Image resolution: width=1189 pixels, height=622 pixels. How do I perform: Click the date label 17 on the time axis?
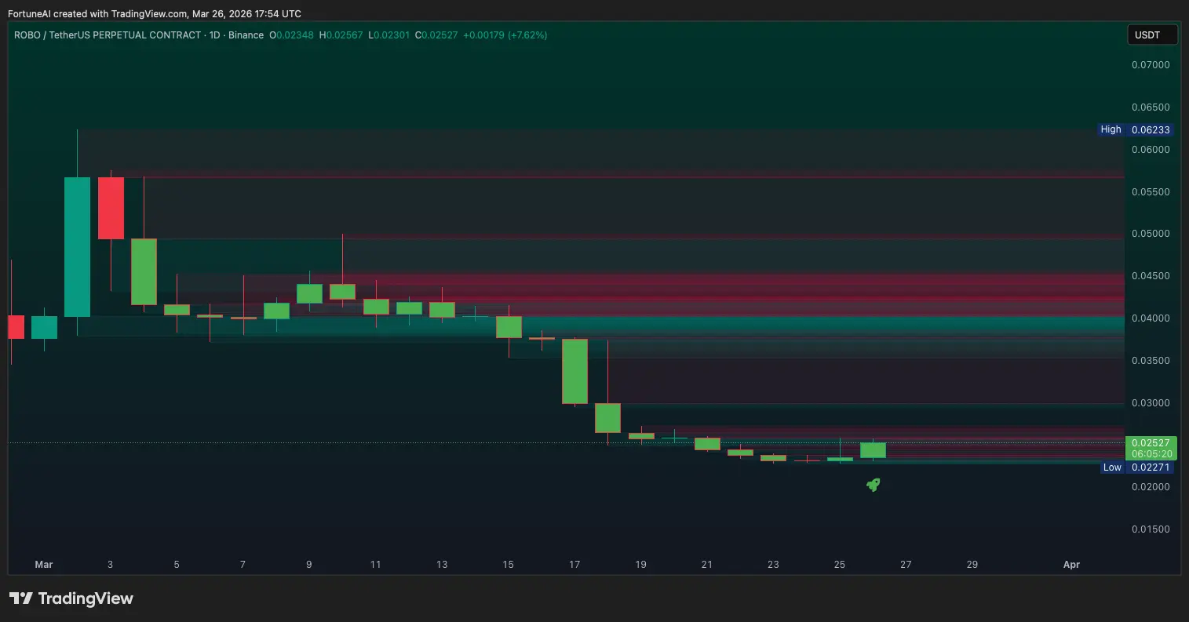[574, 565]
